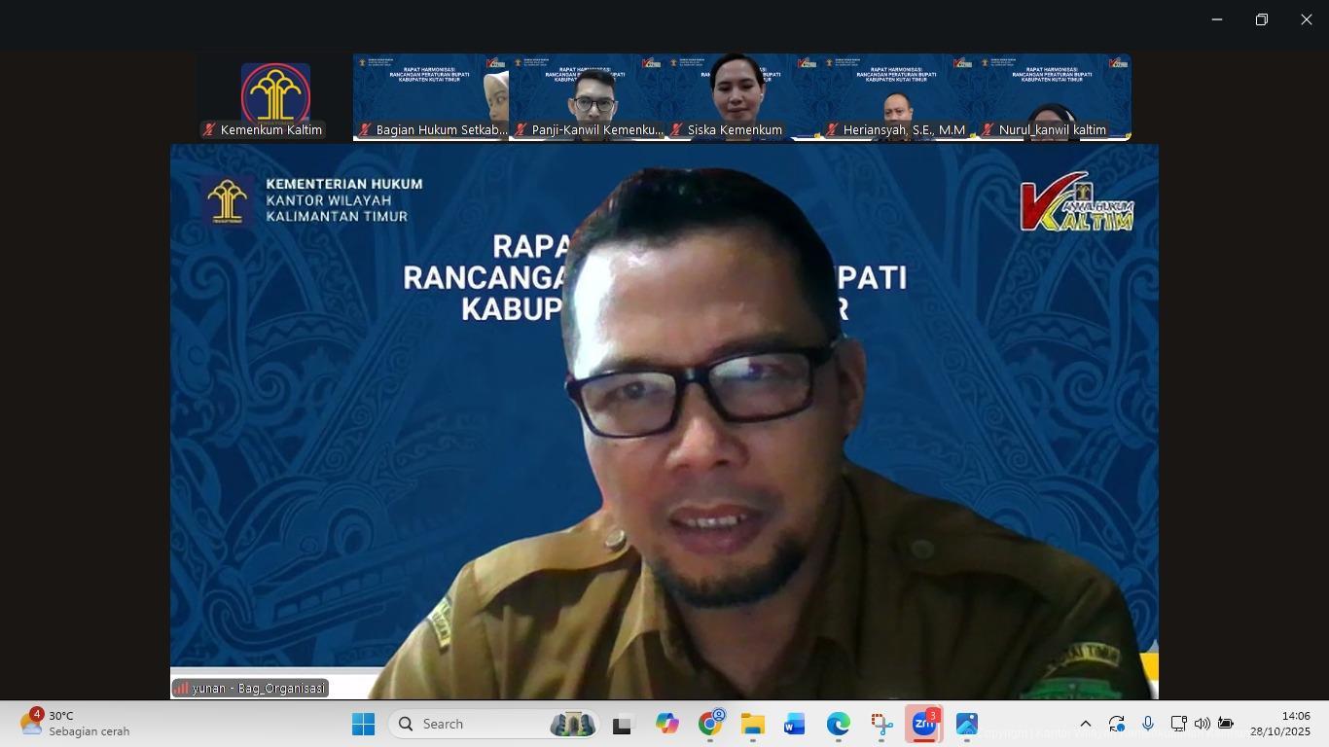Screen dimensions: 1329x747
Task: Open Zoom from the taskbar
Action: click(x=923, y=725)
